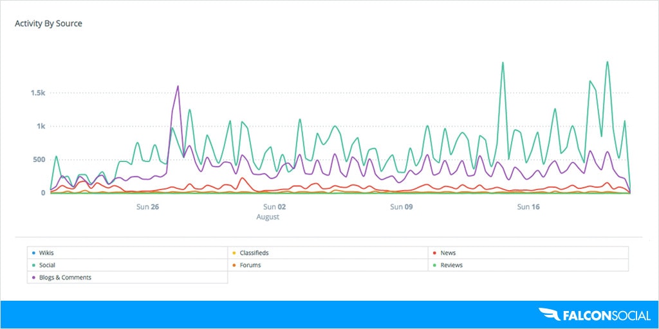
Task: Click the Sun 09 axis label
Action: point(401,207)
